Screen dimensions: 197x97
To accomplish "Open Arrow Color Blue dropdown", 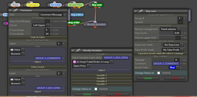I will 174,68.
